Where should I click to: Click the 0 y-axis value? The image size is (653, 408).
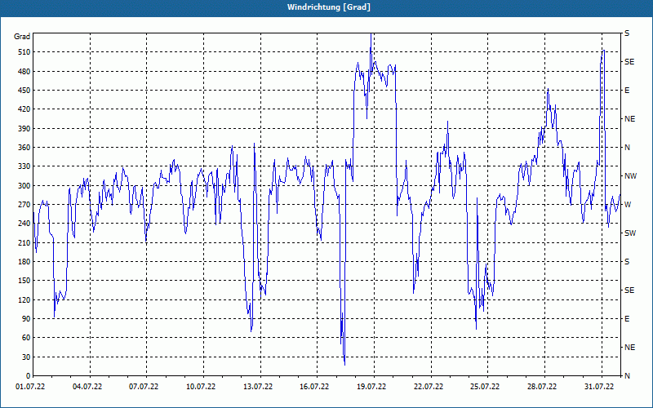point(29,376)
